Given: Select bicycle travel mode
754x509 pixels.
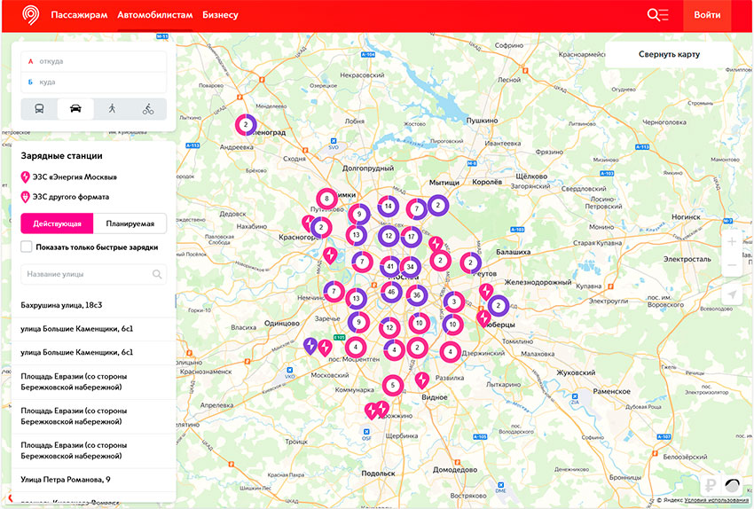Looking at the screenshot, I should click(148, 108).
